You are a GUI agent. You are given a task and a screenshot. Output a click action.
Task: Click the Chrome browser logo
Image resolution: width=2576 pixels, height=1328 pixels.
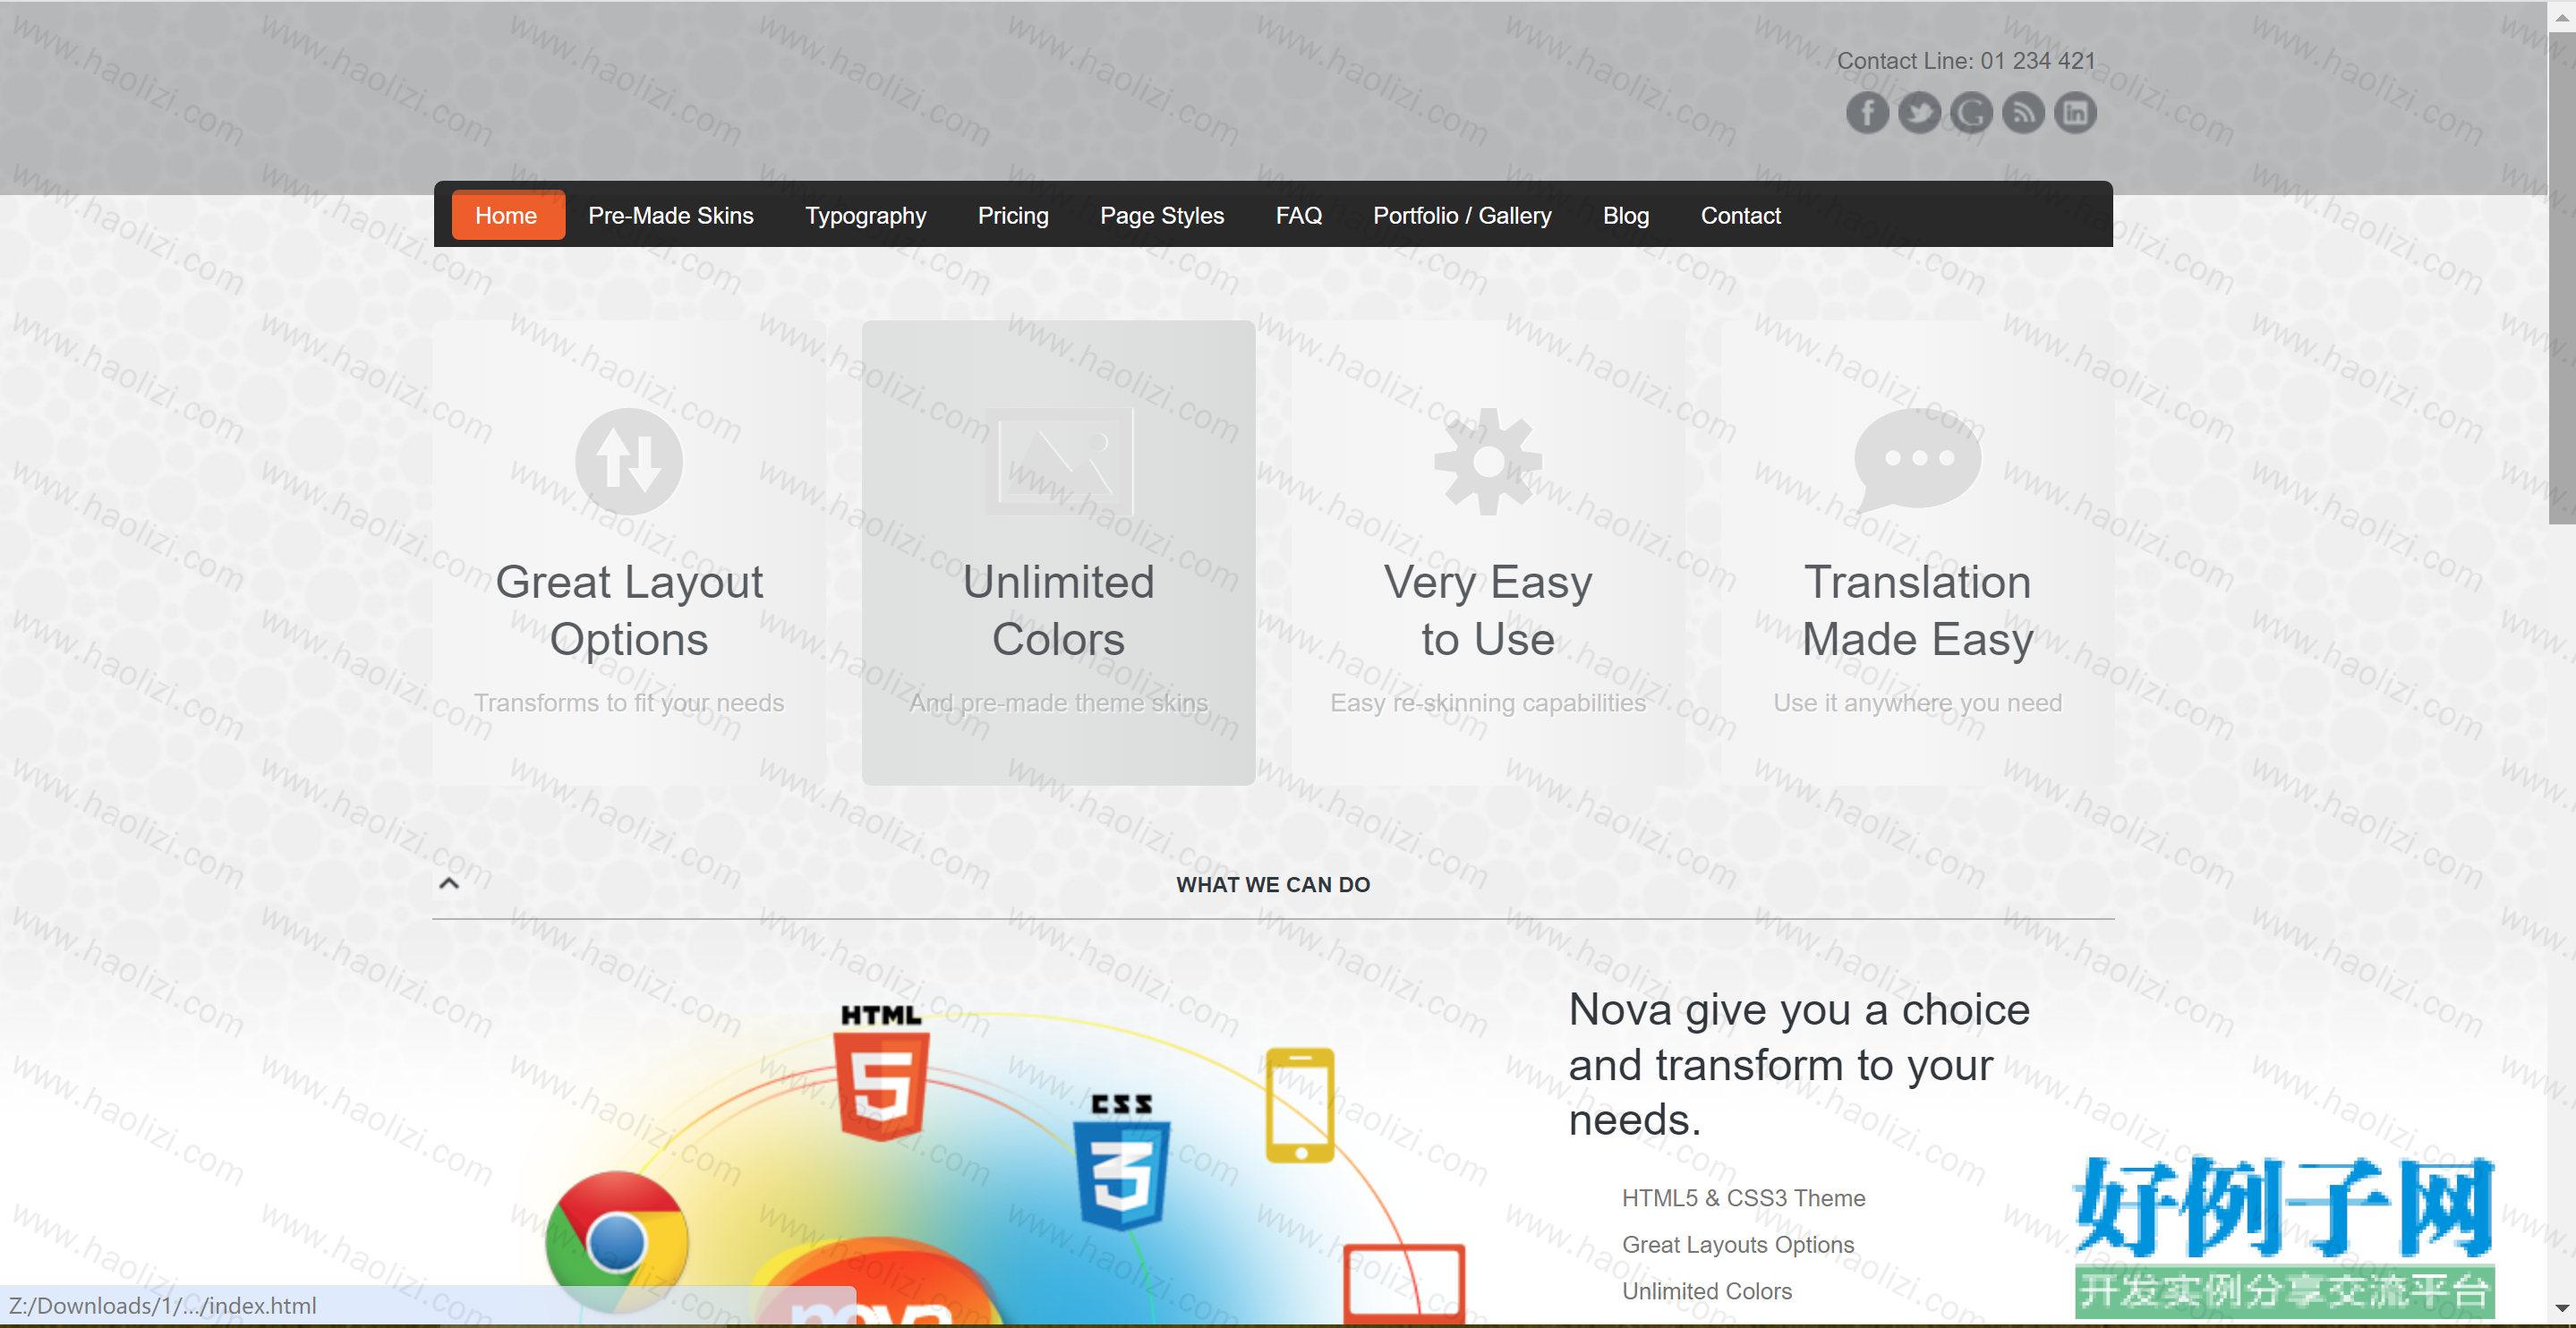coord(617,1241)
